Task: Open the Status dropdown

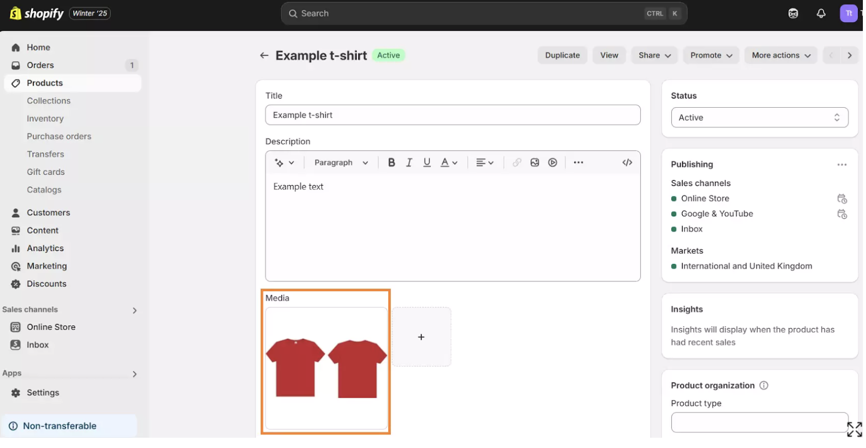Action: [759, 117]
